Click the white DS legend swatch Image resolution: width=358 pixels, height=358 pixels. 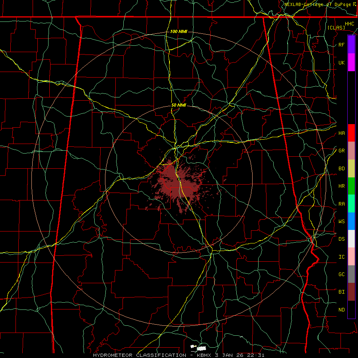[x=351, y=239]
